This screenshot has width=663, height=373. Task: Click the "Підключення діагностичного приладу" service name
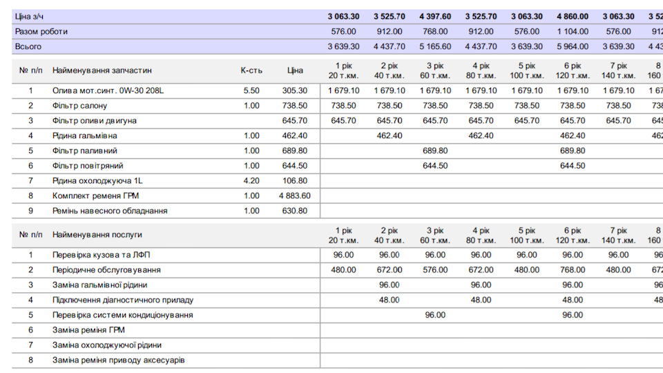123,300
